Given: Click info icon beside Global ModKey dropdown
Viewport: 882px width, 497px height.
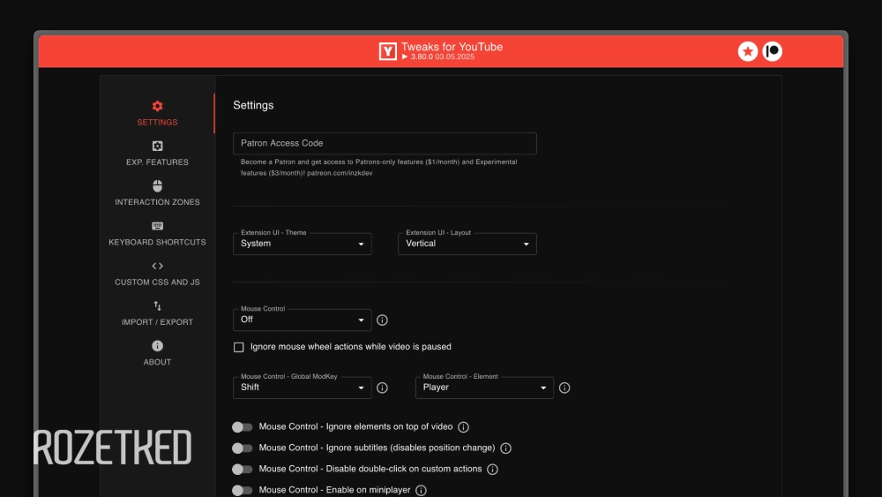Looking at the screenshot, I should click(x=382, y=388).
